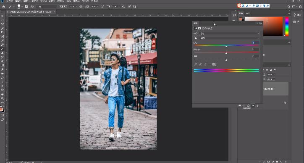The height and width of the screenshot is (163, 304).
Task: Open Properties panel flyout menu
Action: pyautogui.click(x=261, y=23)
